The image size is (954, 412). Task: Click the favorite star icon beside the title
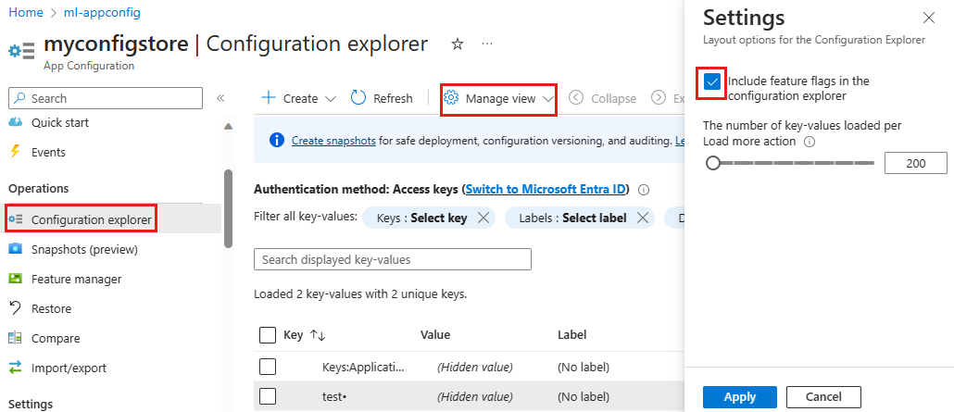point(458,44)
